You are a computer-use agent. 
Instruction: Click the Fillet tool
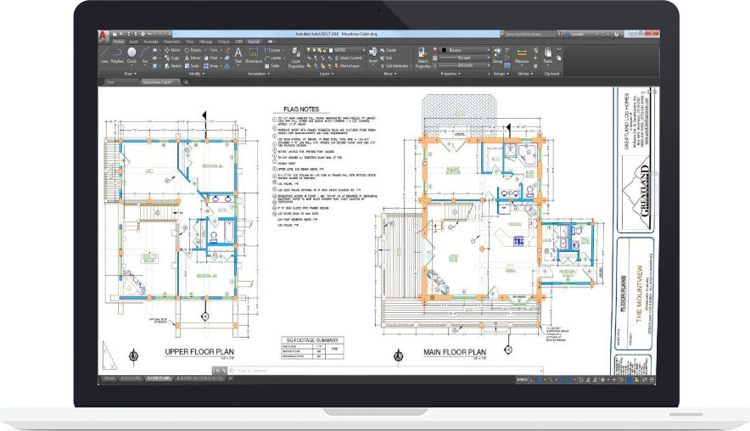210,58
